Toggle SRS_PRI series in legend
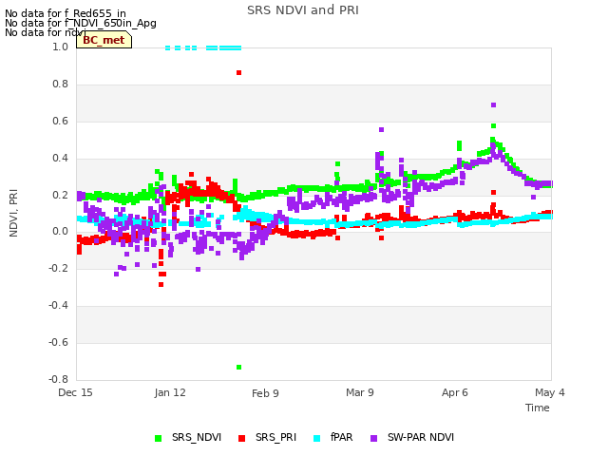Screen dimensions: 608x456 (x=267, y=437)
